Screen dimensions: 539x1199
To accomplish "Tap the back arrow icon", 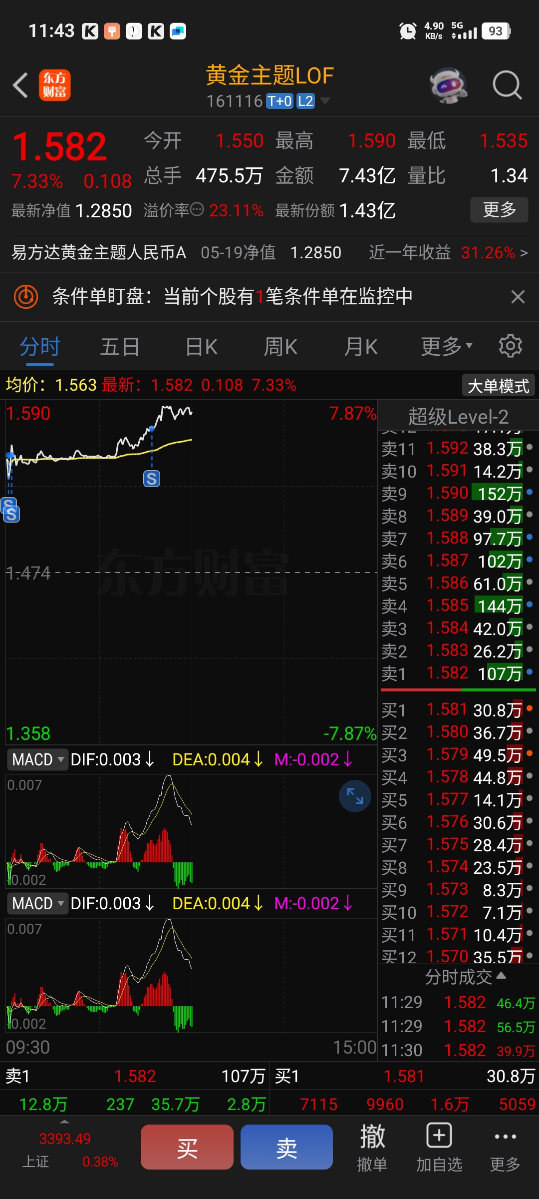I will pos(20,85).
